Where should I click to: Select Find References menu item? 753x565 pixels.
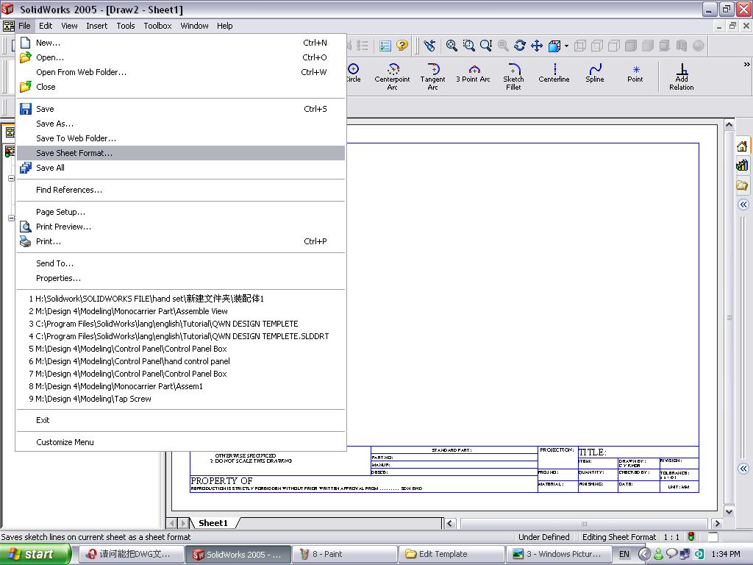181,190
